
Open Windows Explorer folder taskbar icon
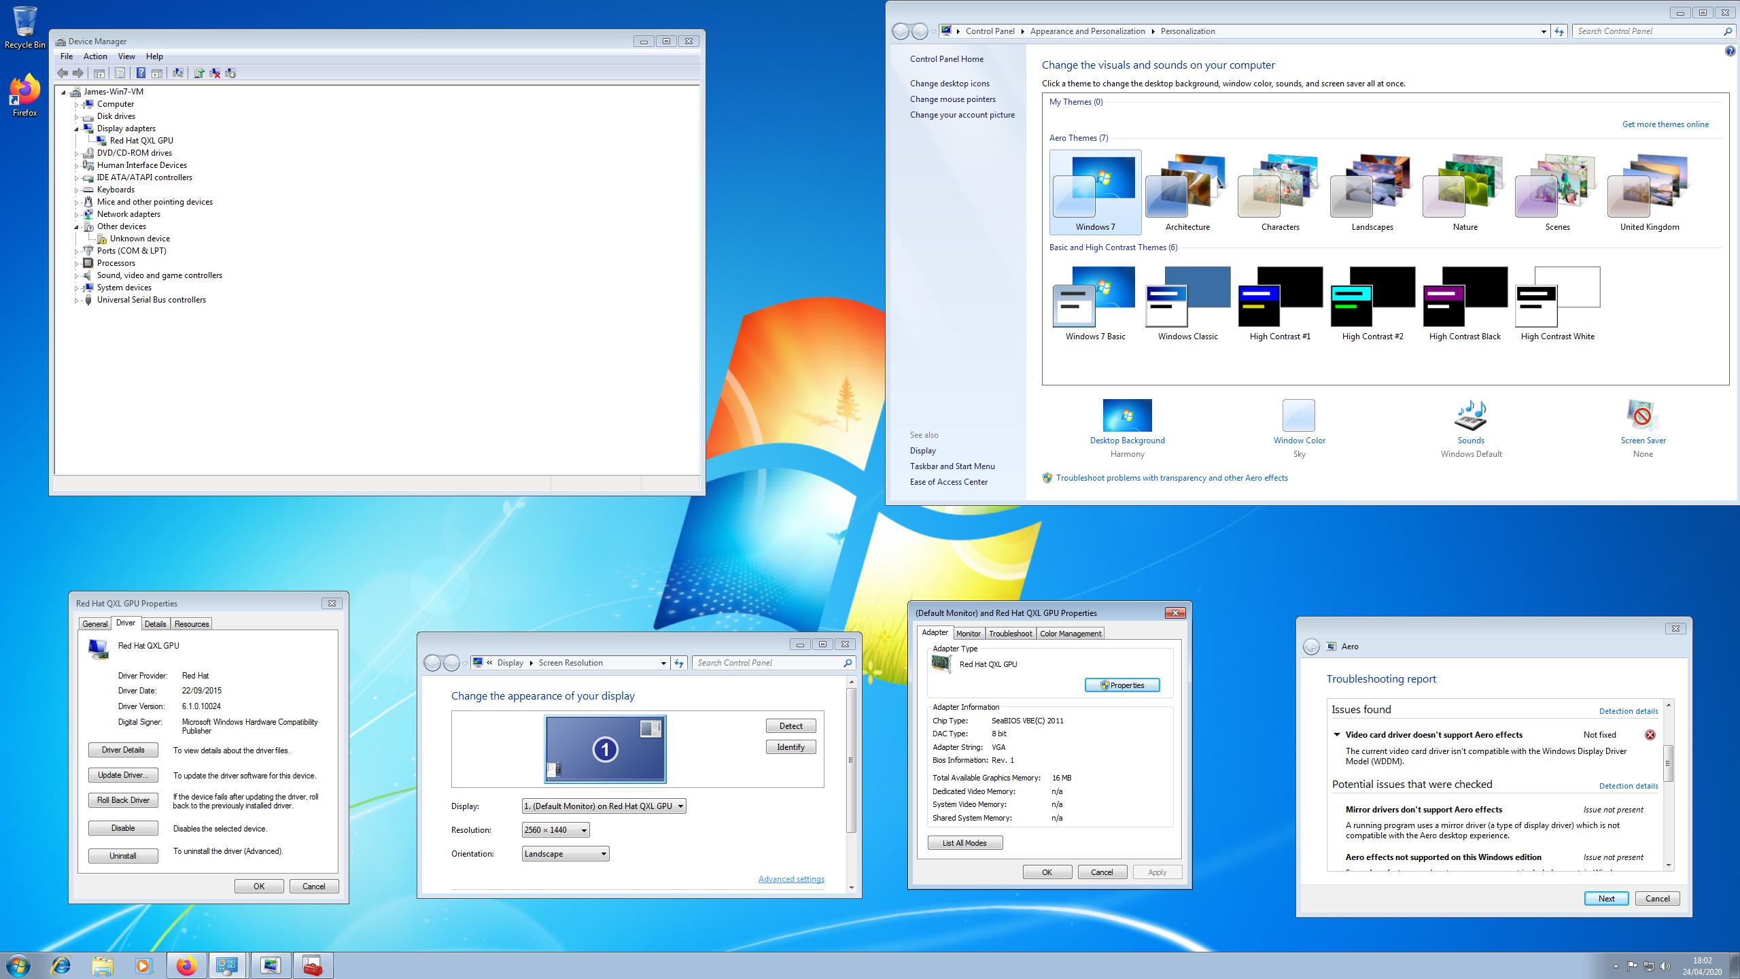click(103, 965)
